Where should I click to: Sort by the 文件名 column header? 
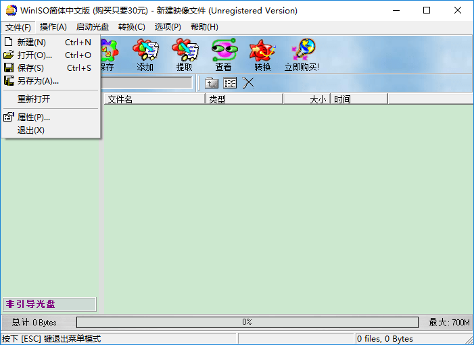[155, 99]
